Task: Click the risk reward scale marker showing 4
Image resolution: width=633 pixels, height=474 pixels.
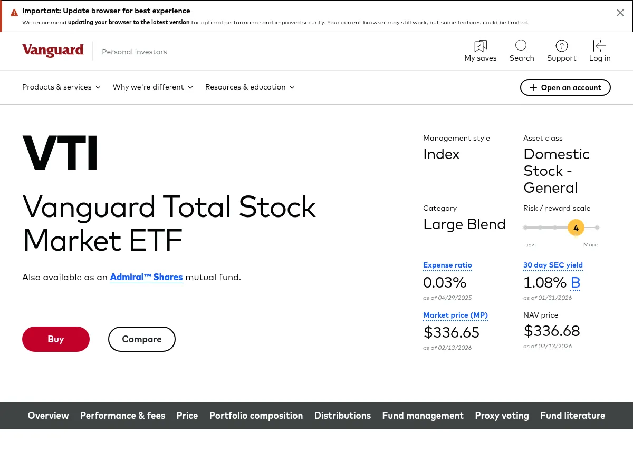Action: click(576, 228)
